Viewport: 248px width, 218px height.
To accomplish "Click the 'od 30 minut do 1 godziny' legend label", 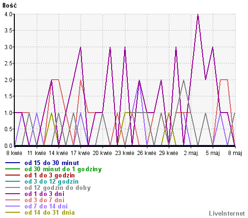I will [x=63, y=169].
